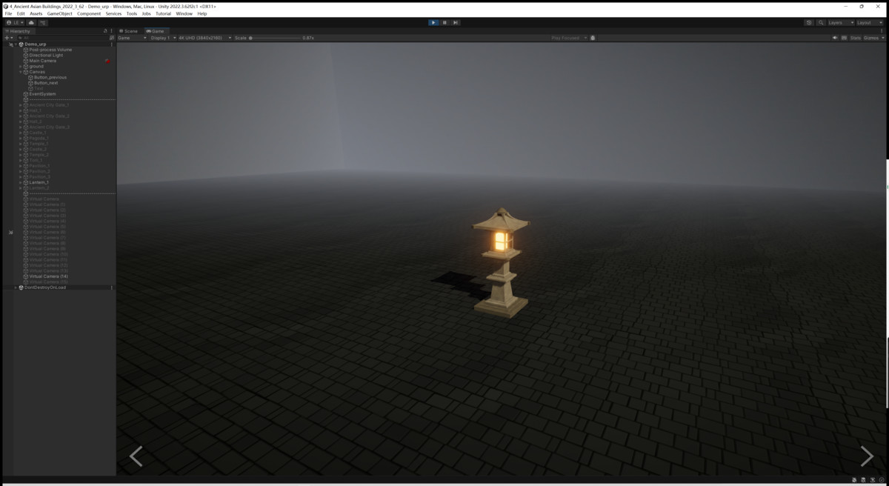Click the Hierarchy add (+) button
889x486 pixels.
point(7,38)
